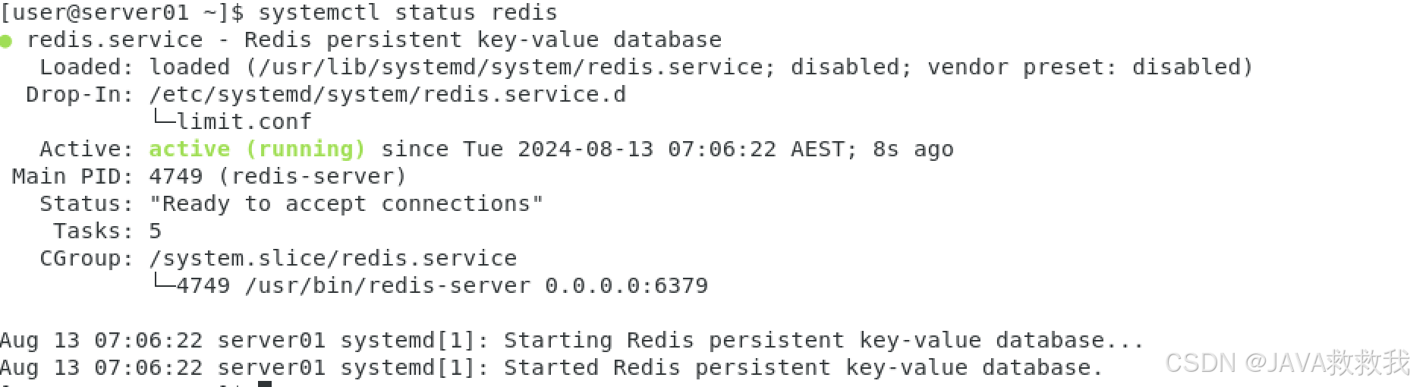Screen dimensions: 1413x387
Task: Click the 'Tue 2024-08-13 07:06:22 AEST' timestamp
Action: click(x=654, y=149)
